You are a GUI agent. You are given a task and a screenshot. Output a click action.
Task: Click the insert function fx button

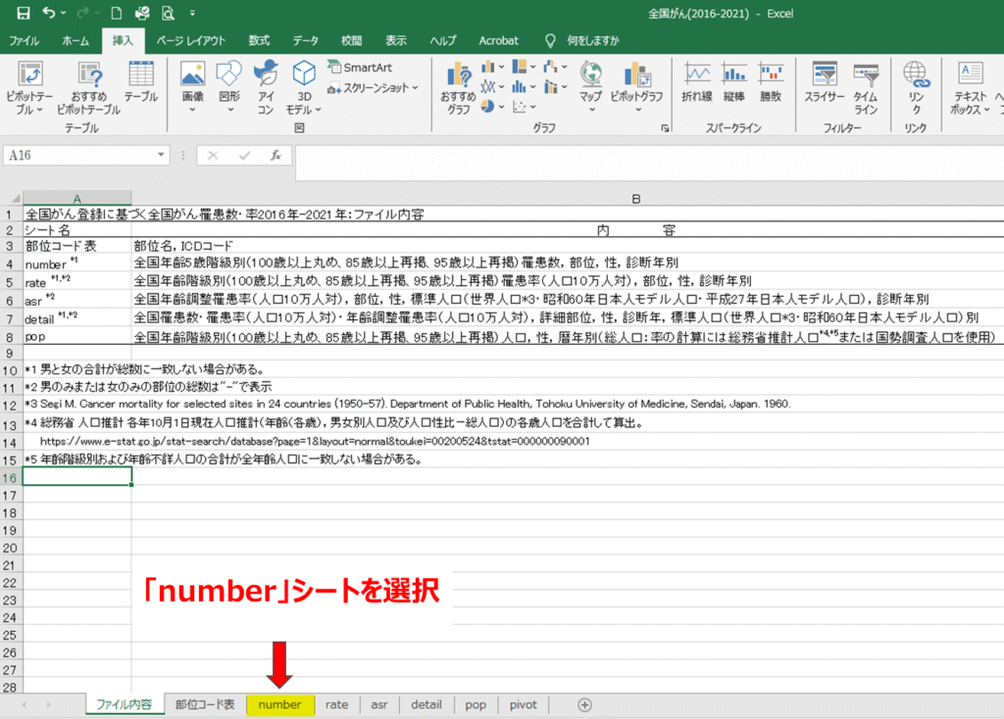[x=276, y=156]
